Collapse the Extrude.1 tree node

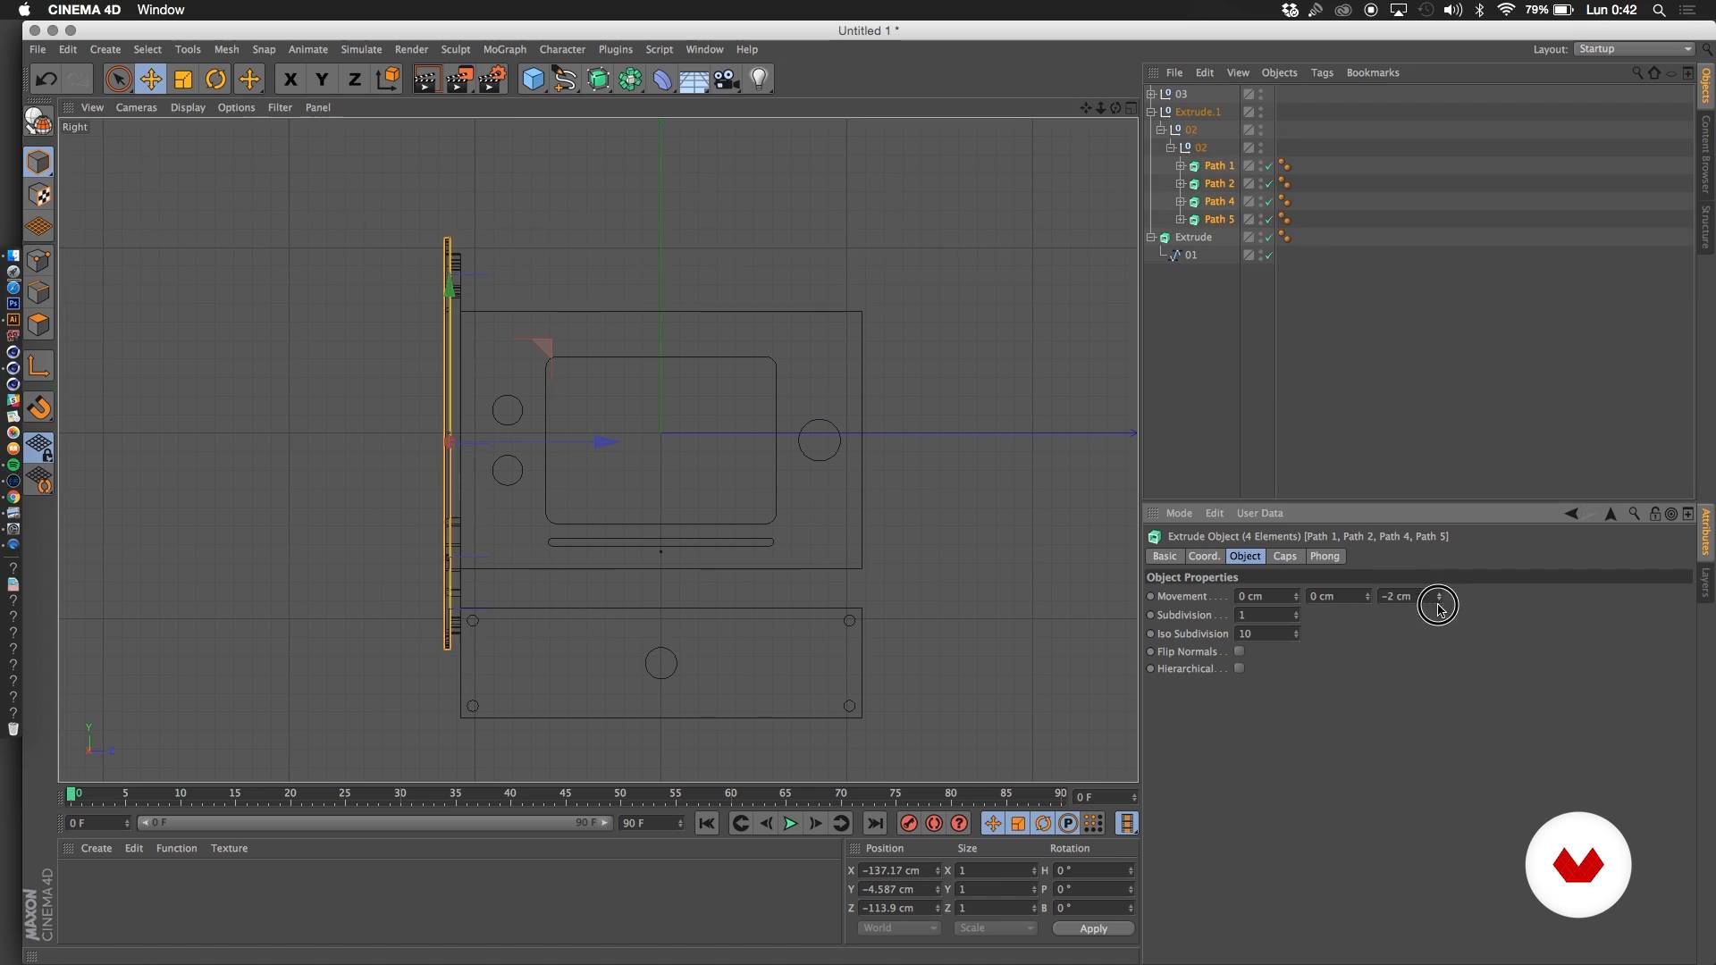pyautogui.click(x=1152, y=112)
